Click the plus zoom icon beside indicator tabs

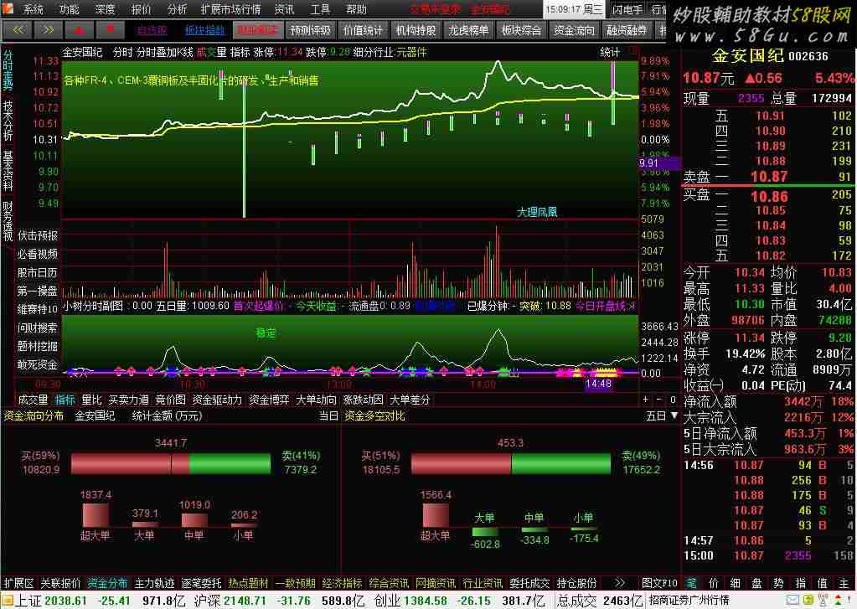(646, 400)
